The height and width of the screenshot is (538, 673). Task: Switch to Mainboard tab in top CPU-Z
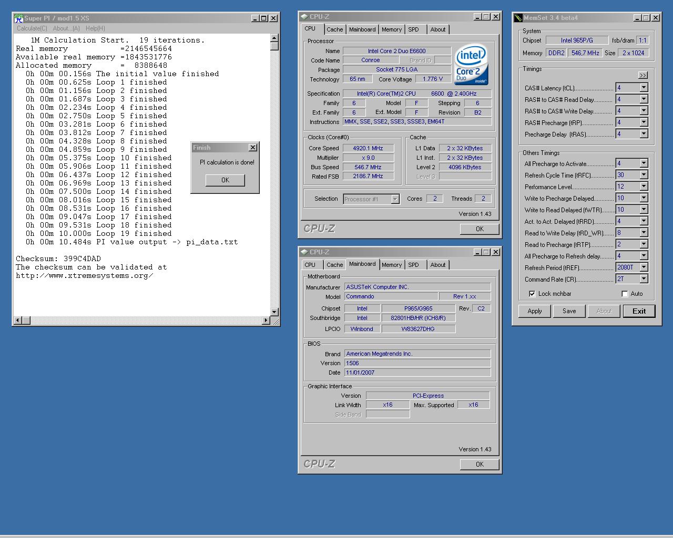(362, 29)
